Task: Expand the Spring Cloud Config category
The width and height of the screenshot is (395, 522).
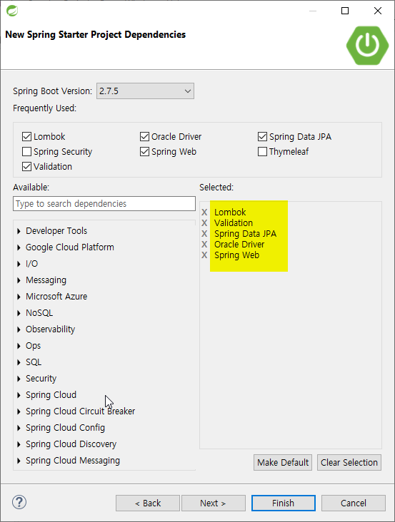Action: click(19, 428)
